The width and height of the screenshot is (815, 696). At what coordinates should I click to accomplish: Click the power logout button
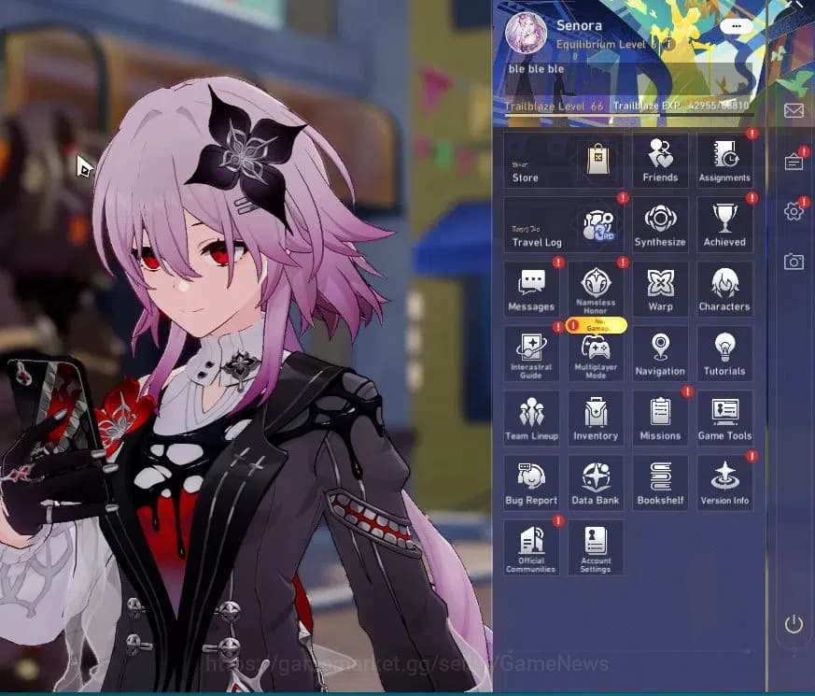click(794, 624)
